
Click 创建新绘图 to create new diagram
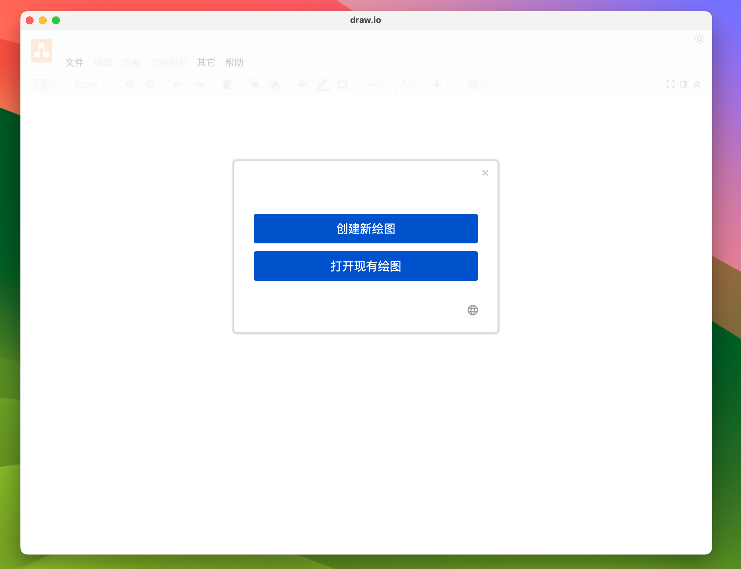[x=366, y=228]
